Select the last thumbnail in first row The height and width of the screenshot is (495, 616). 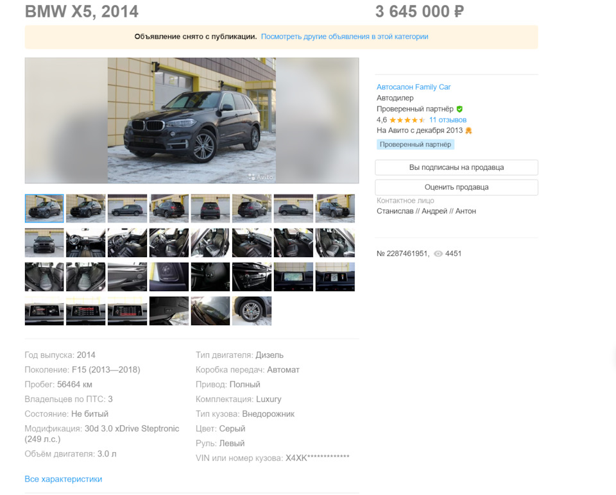335,208
